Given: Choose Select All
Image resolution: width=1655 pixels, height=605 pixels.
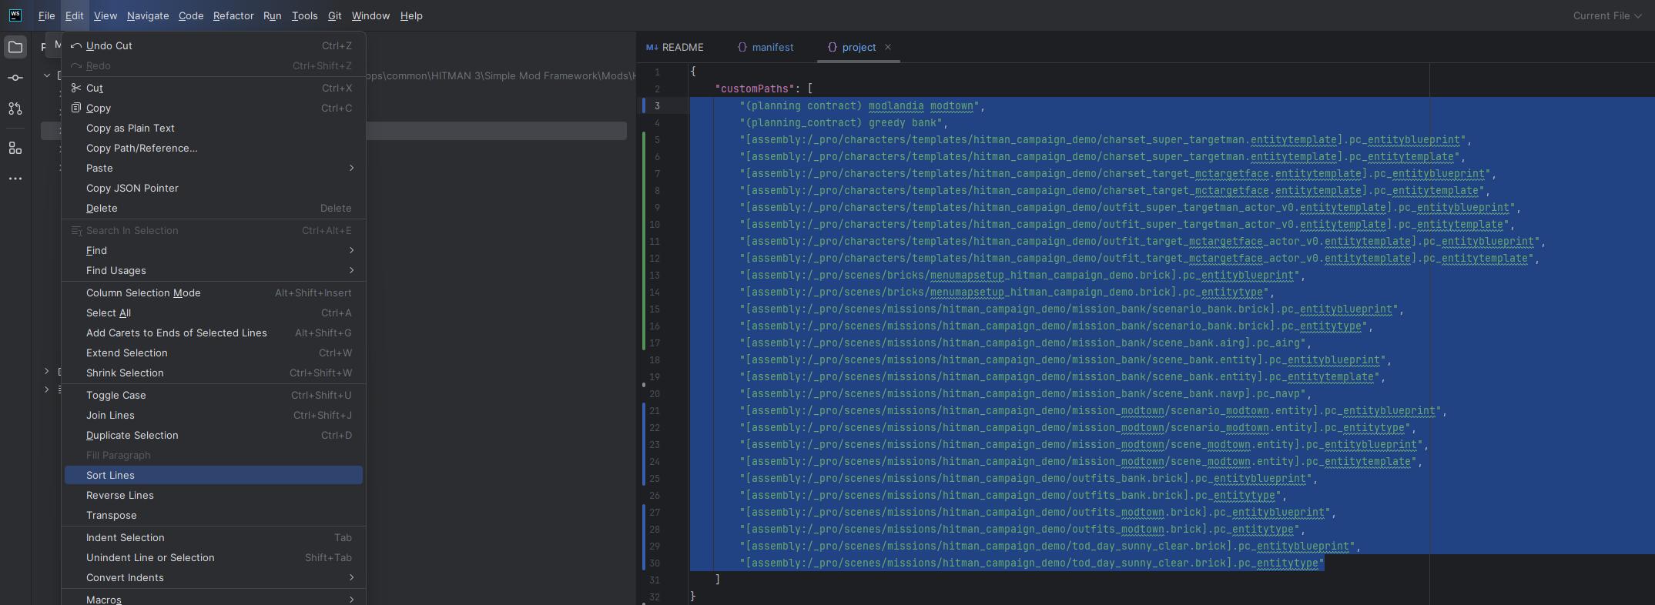Looking at the screenshot, I should coord(213,313).
